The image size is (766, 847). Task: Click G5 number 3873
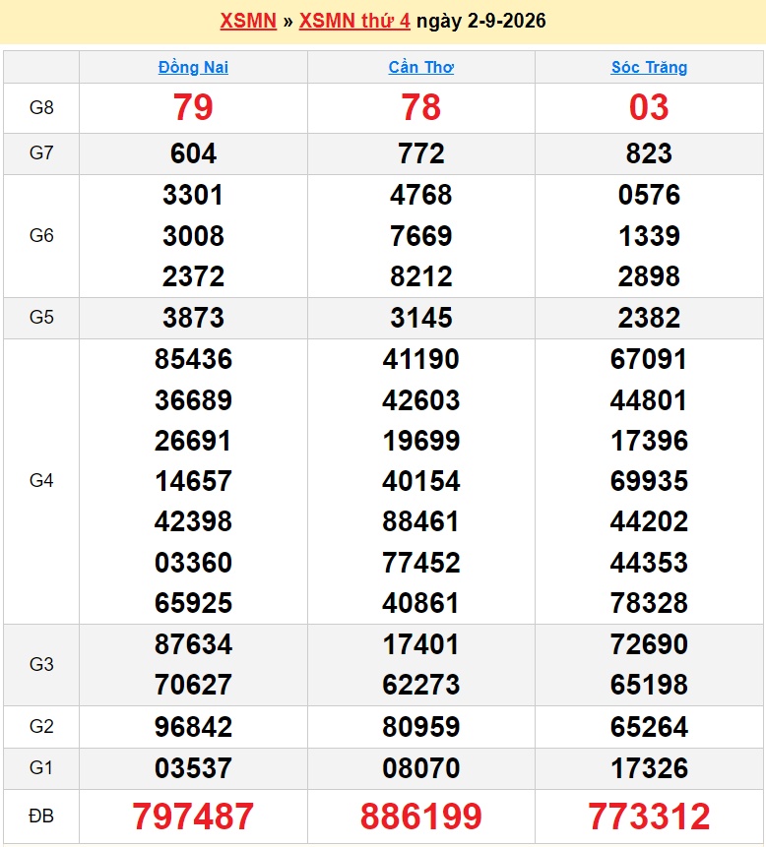(x=193, y=318)
